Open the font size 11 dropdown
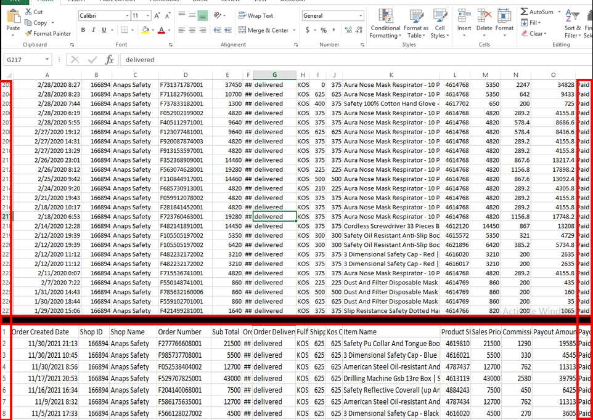The width and height of the screenshot is (593, 420). click(148, 16)
